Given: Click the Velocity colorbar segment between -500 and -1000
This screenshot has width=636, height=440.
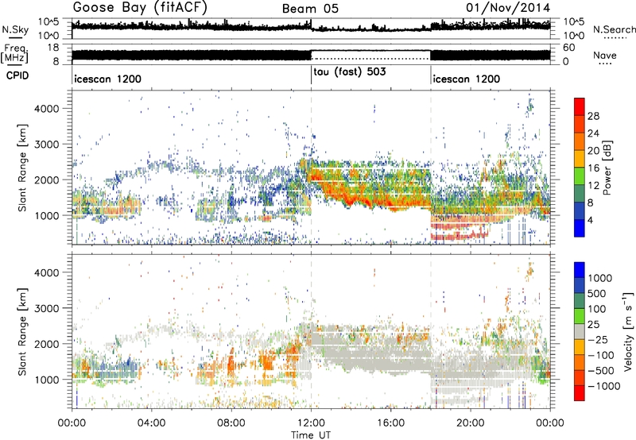Looking at the screenshot, I should [580, 377].
